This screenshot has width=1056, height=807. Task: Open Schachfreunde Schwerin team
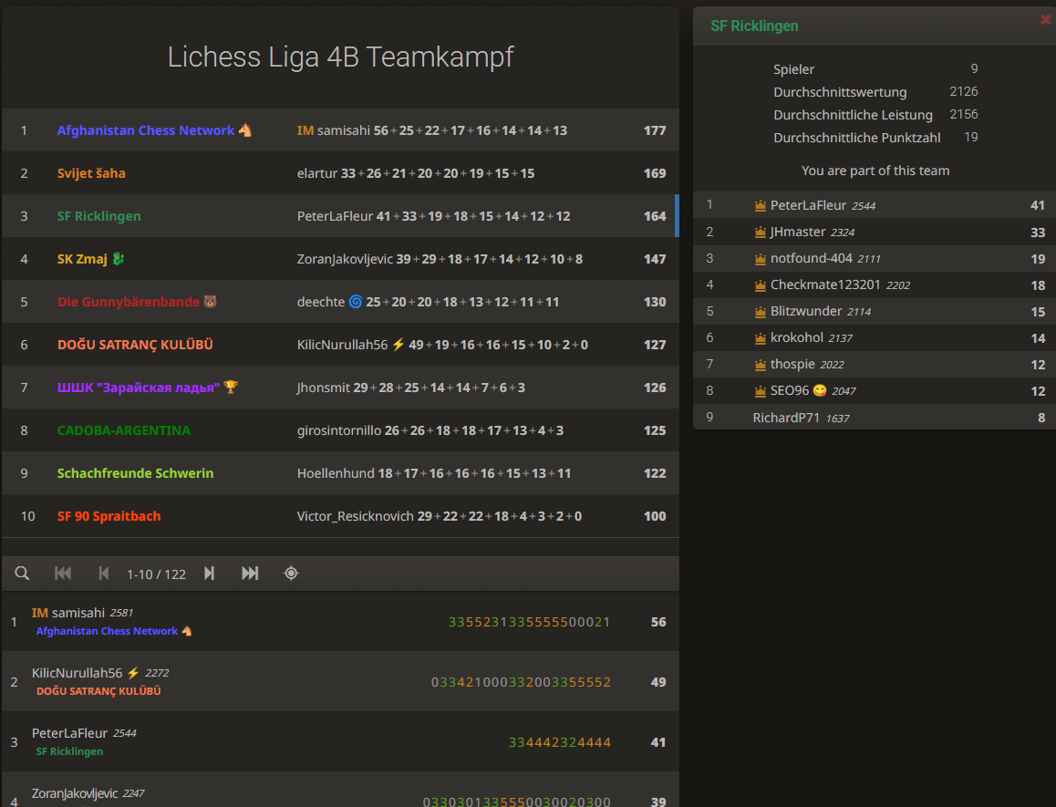click(x=135, y=473)
